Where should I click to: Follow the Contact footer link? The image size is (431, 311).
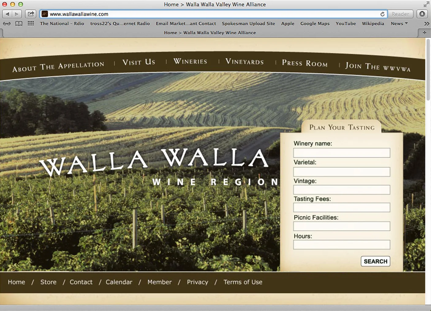pos(81,282)
